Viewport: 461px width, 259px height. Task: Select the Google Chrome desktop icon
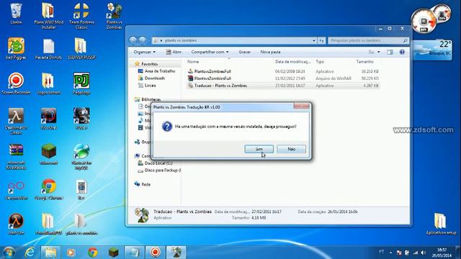[48, 189]
